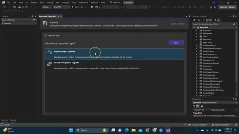The image size is (239, 134).
Task: Click the green Start debugging play icon
Action: point(72,7)
